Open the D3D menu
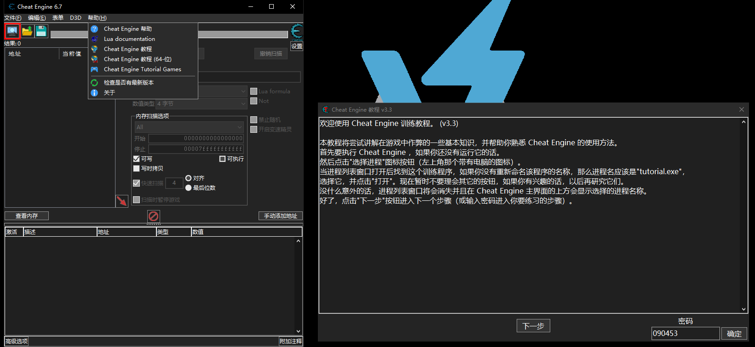 click(75, 18)
